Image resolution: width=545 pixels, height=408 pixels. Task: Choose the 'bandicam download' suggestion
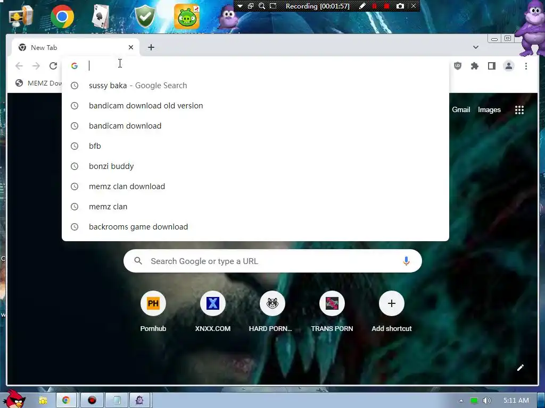255,125
